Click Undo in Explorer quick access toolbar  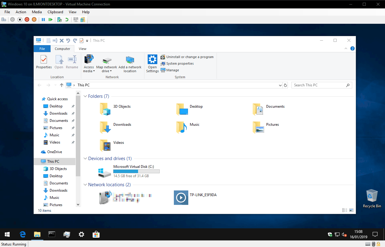click(x=68, y=41)
